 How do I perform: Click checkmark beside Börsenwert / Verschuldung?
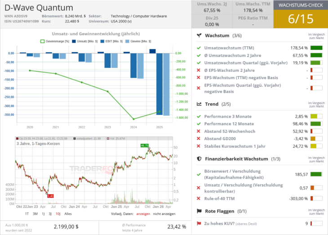199,174
